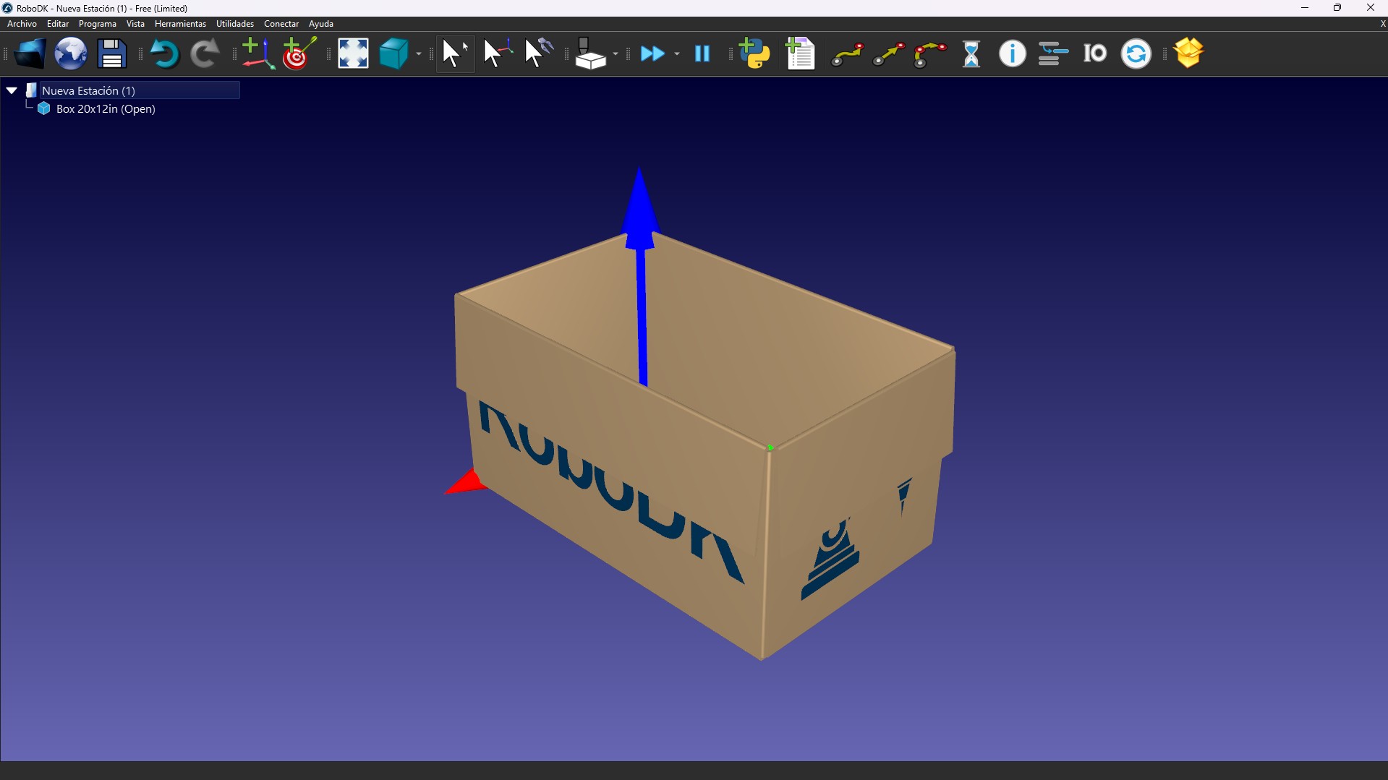Image resolution: width=1388 pixels, height=780 pixels.
Task: Undo the last action
Action: [164, 53]
